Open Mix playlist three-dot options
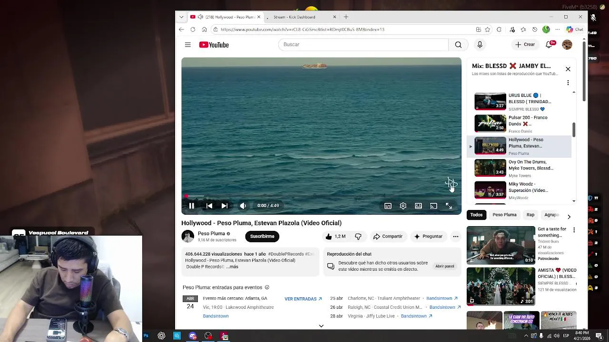Viewport: 609px width, 342px height. click(x=568, y=83)
